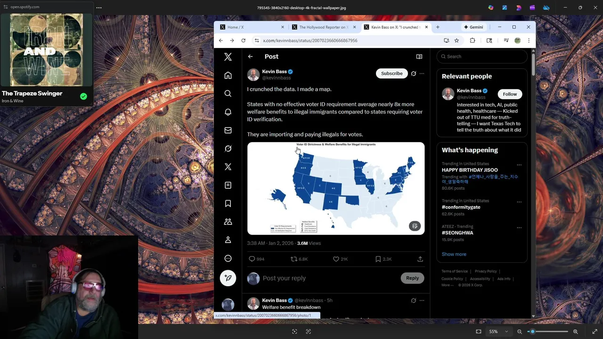This screenshot has height=339, width=603.
Task: Open Messages via the envelope sidebar icon
Action: tap(228, 130)
